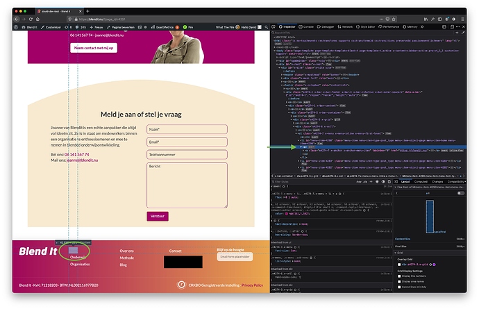The width and height of the screenshot is (479, 309).
Task: Show more devtools tools chevron
Action: 422,27
